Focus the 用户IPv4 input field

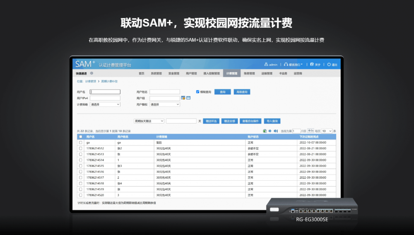click(x=105, y=98)
